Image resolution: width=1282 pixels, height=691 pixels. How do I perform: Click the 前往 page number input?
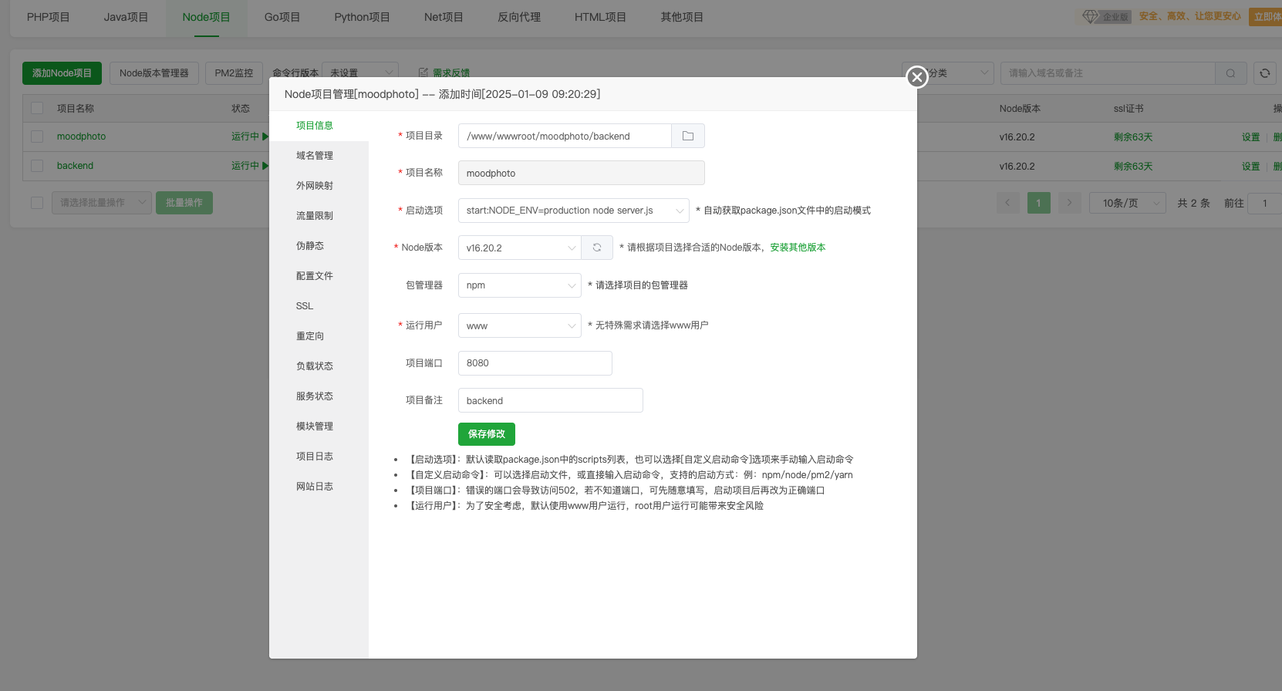click(x=1265, y=203)
